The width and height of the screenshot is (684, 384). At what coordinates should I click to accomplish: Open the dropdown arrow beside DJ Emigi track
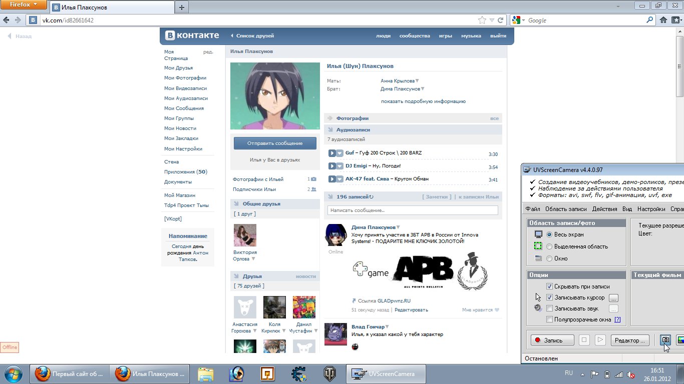(339, 166)
